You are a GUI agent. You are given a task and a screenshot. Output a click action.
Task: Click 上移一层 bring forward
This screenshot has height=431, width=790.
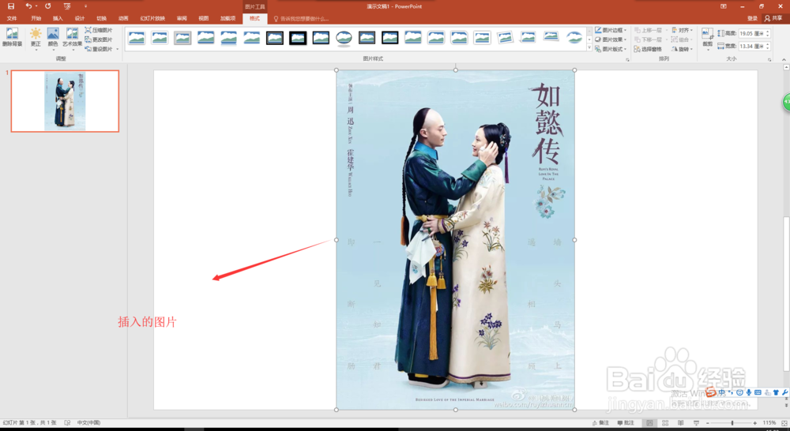point(648,30)
